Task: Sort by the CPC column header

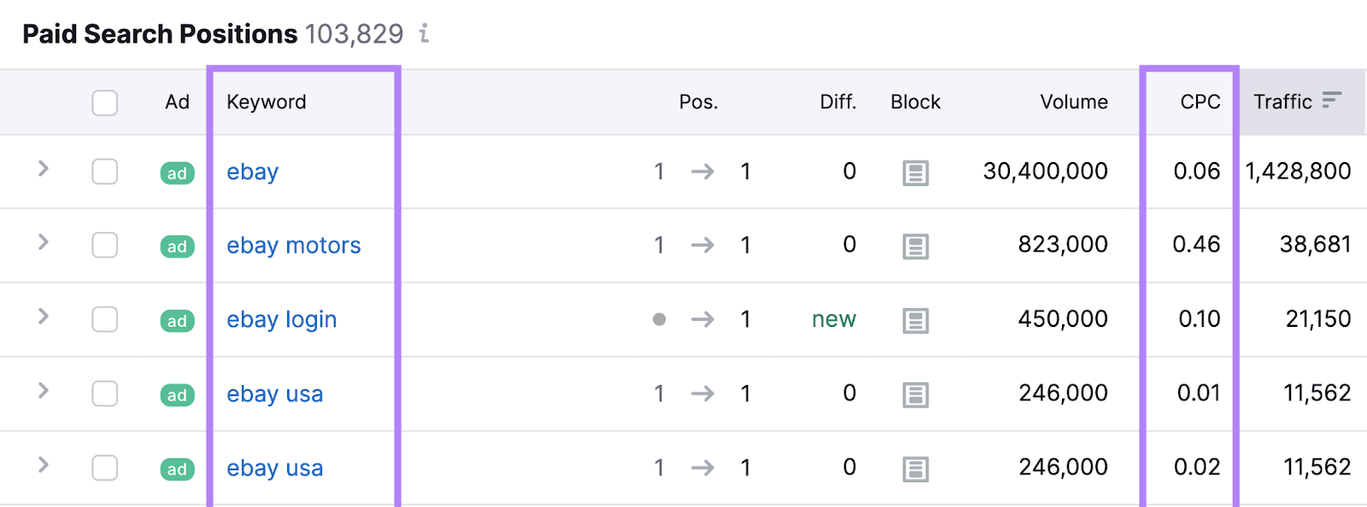Action: point(1200,102)
